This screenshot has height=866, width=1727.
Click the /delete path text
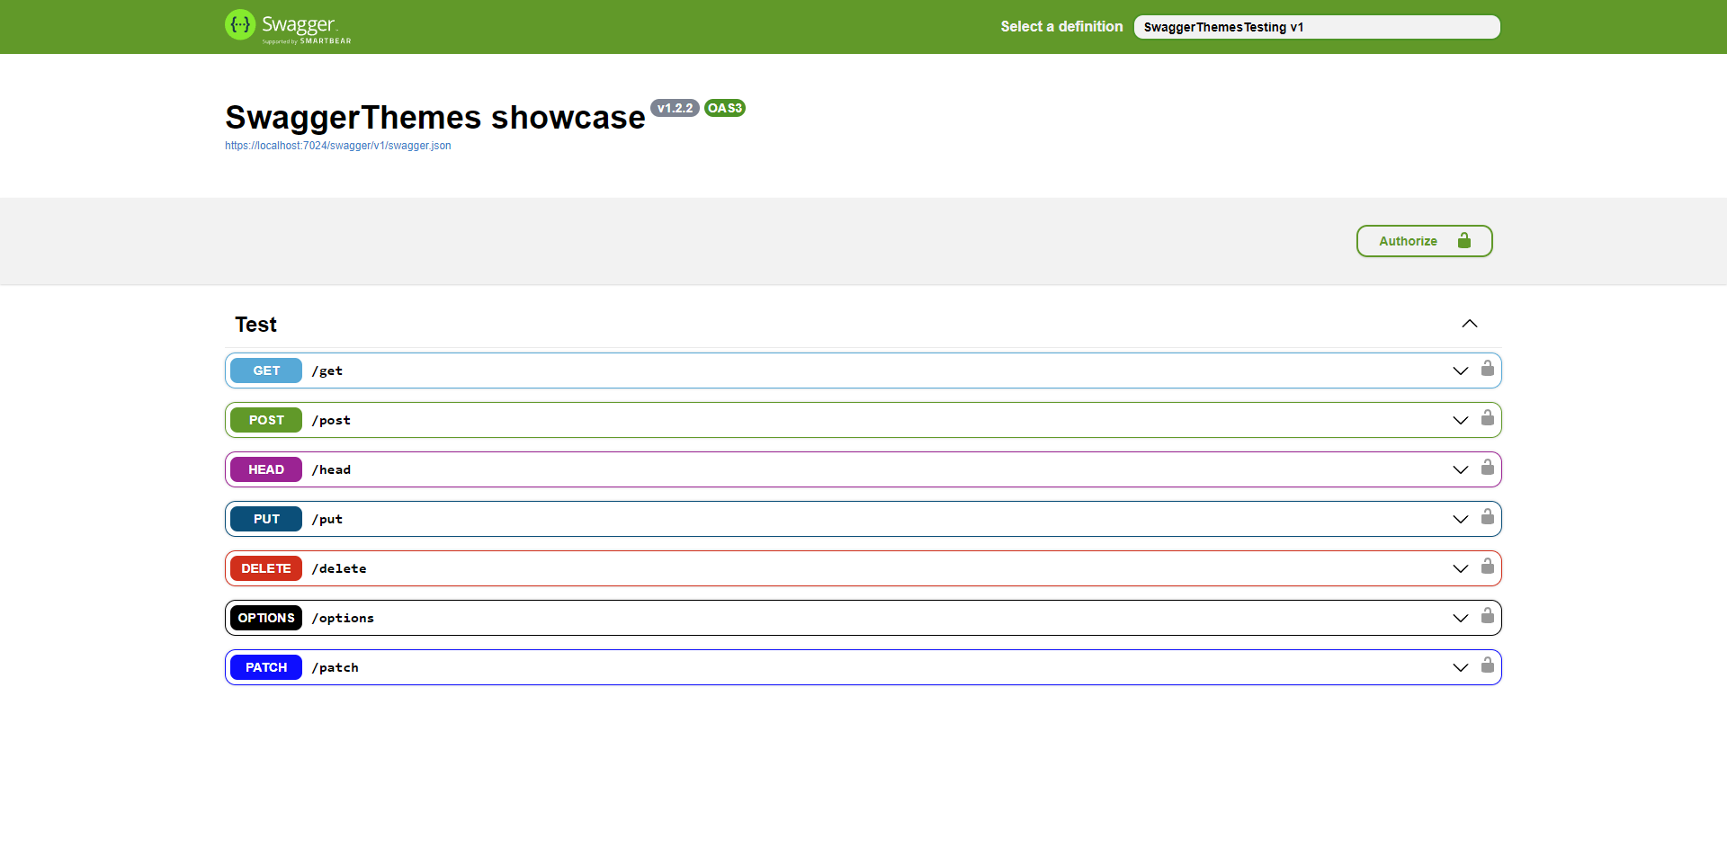[x=339, y=568]
